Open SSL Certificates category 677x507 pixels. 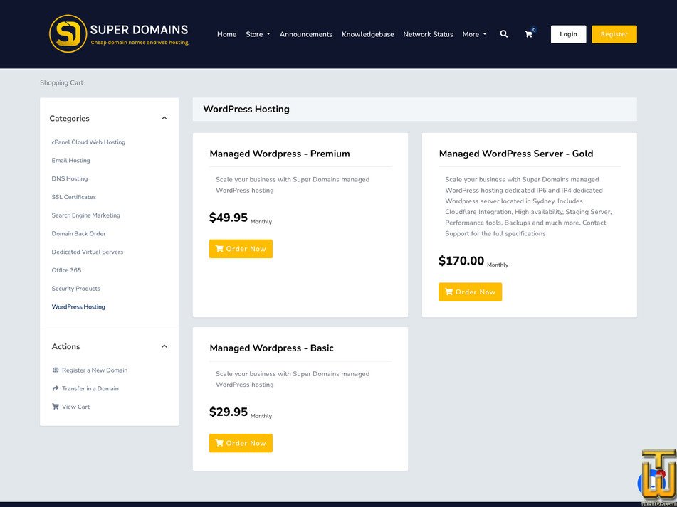pyautogui.click(x=74, y=197)
